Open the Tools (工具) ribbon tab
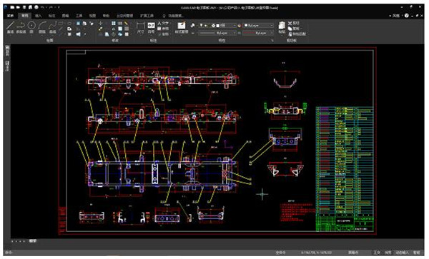429x259 pixels. click(79, 16)
